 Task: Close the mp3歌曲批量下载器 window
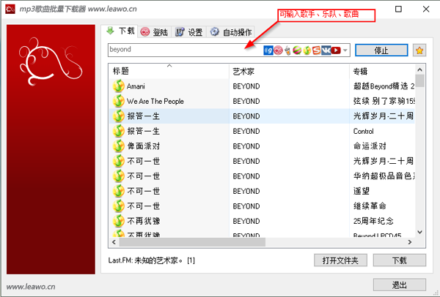click(426, 9)
